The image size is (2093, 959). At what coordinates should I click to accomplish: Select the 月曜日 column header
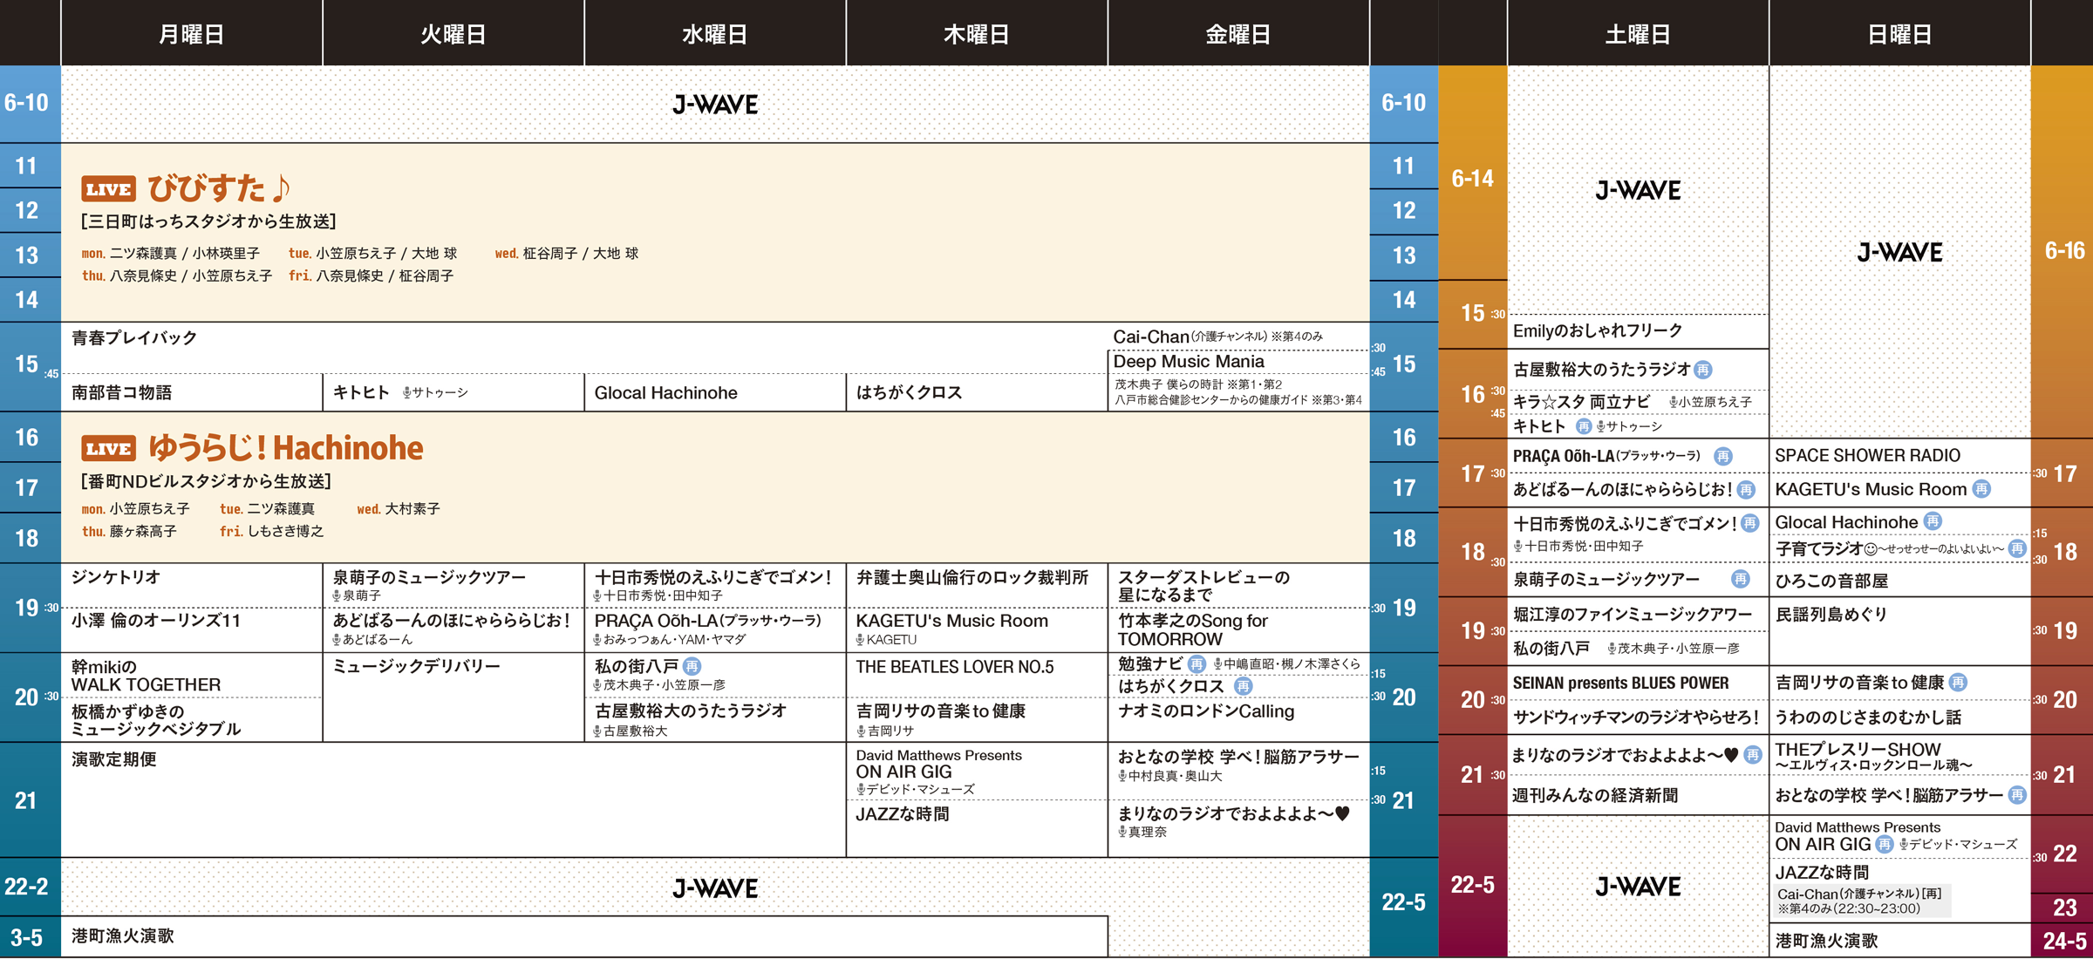(192, 33)
